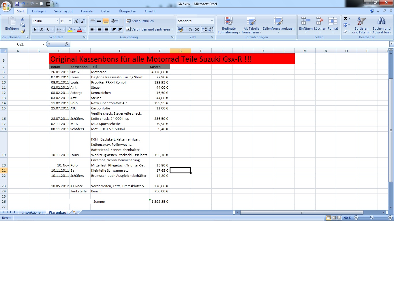
Task: Open Sortieren und Filtern
Action: (361, 25)
